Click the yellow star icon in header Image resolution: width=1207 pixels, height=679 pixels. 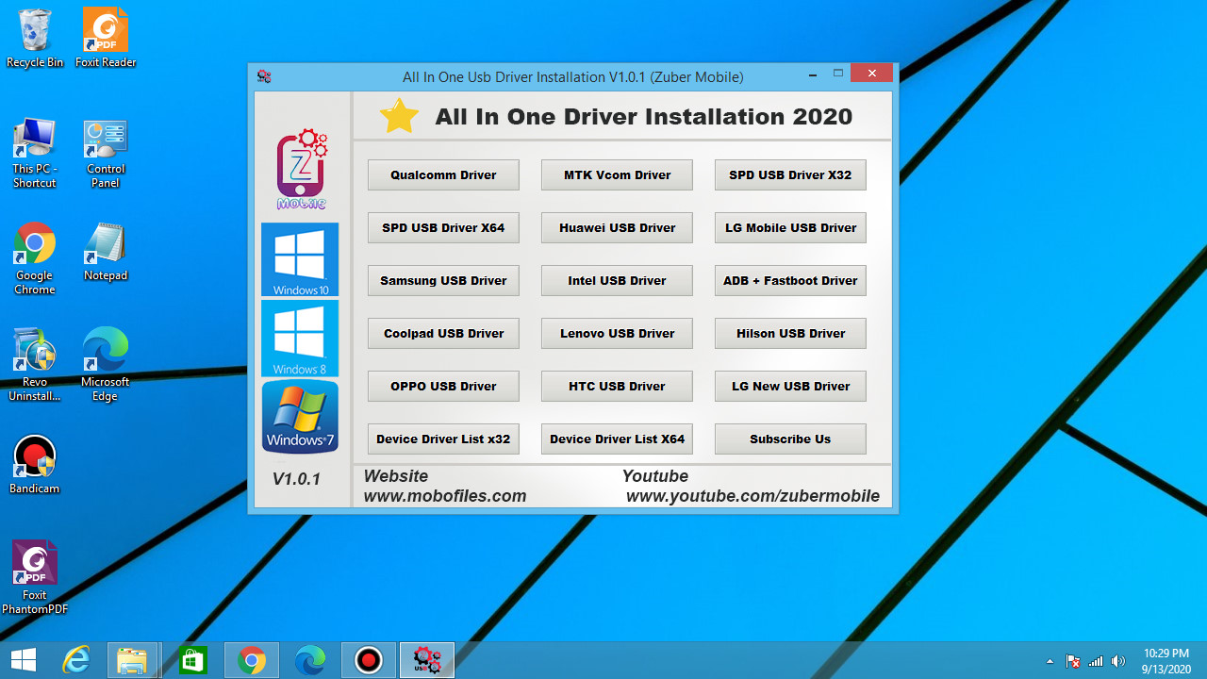pyautogui.click(x=400, y=116)
